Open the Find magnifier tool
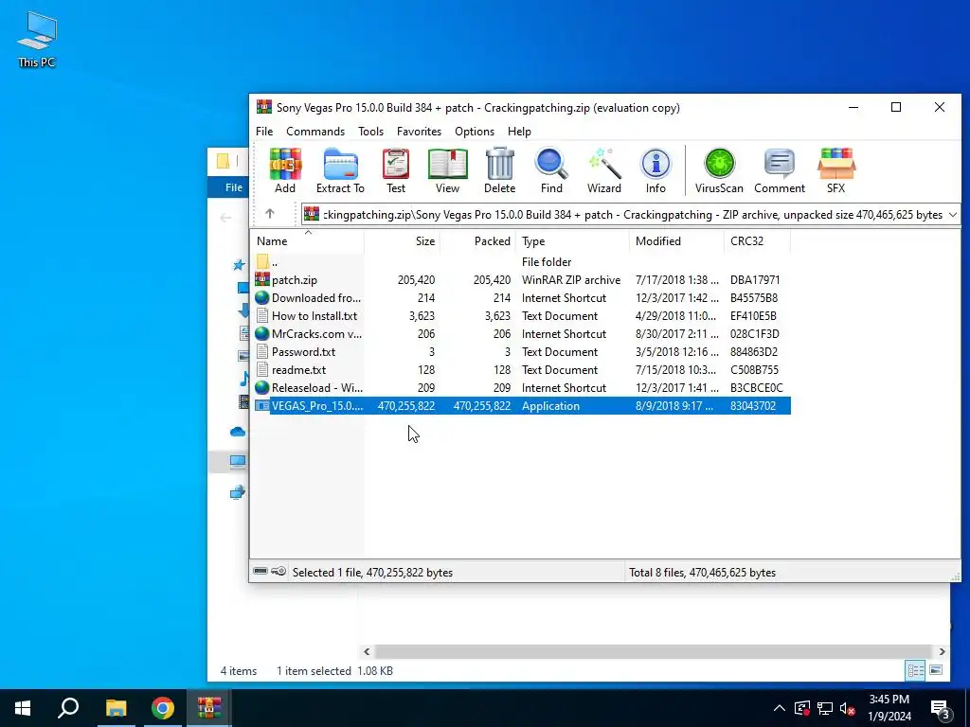This screenshot has height=727, width=970. click(551, 171)
